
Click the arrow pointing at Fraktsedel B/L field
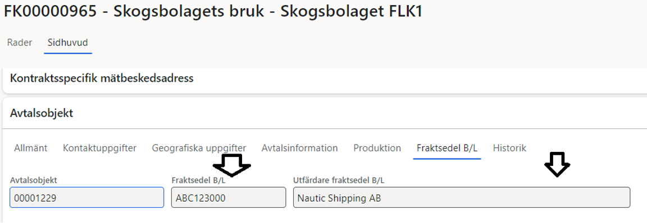point(231,165)
